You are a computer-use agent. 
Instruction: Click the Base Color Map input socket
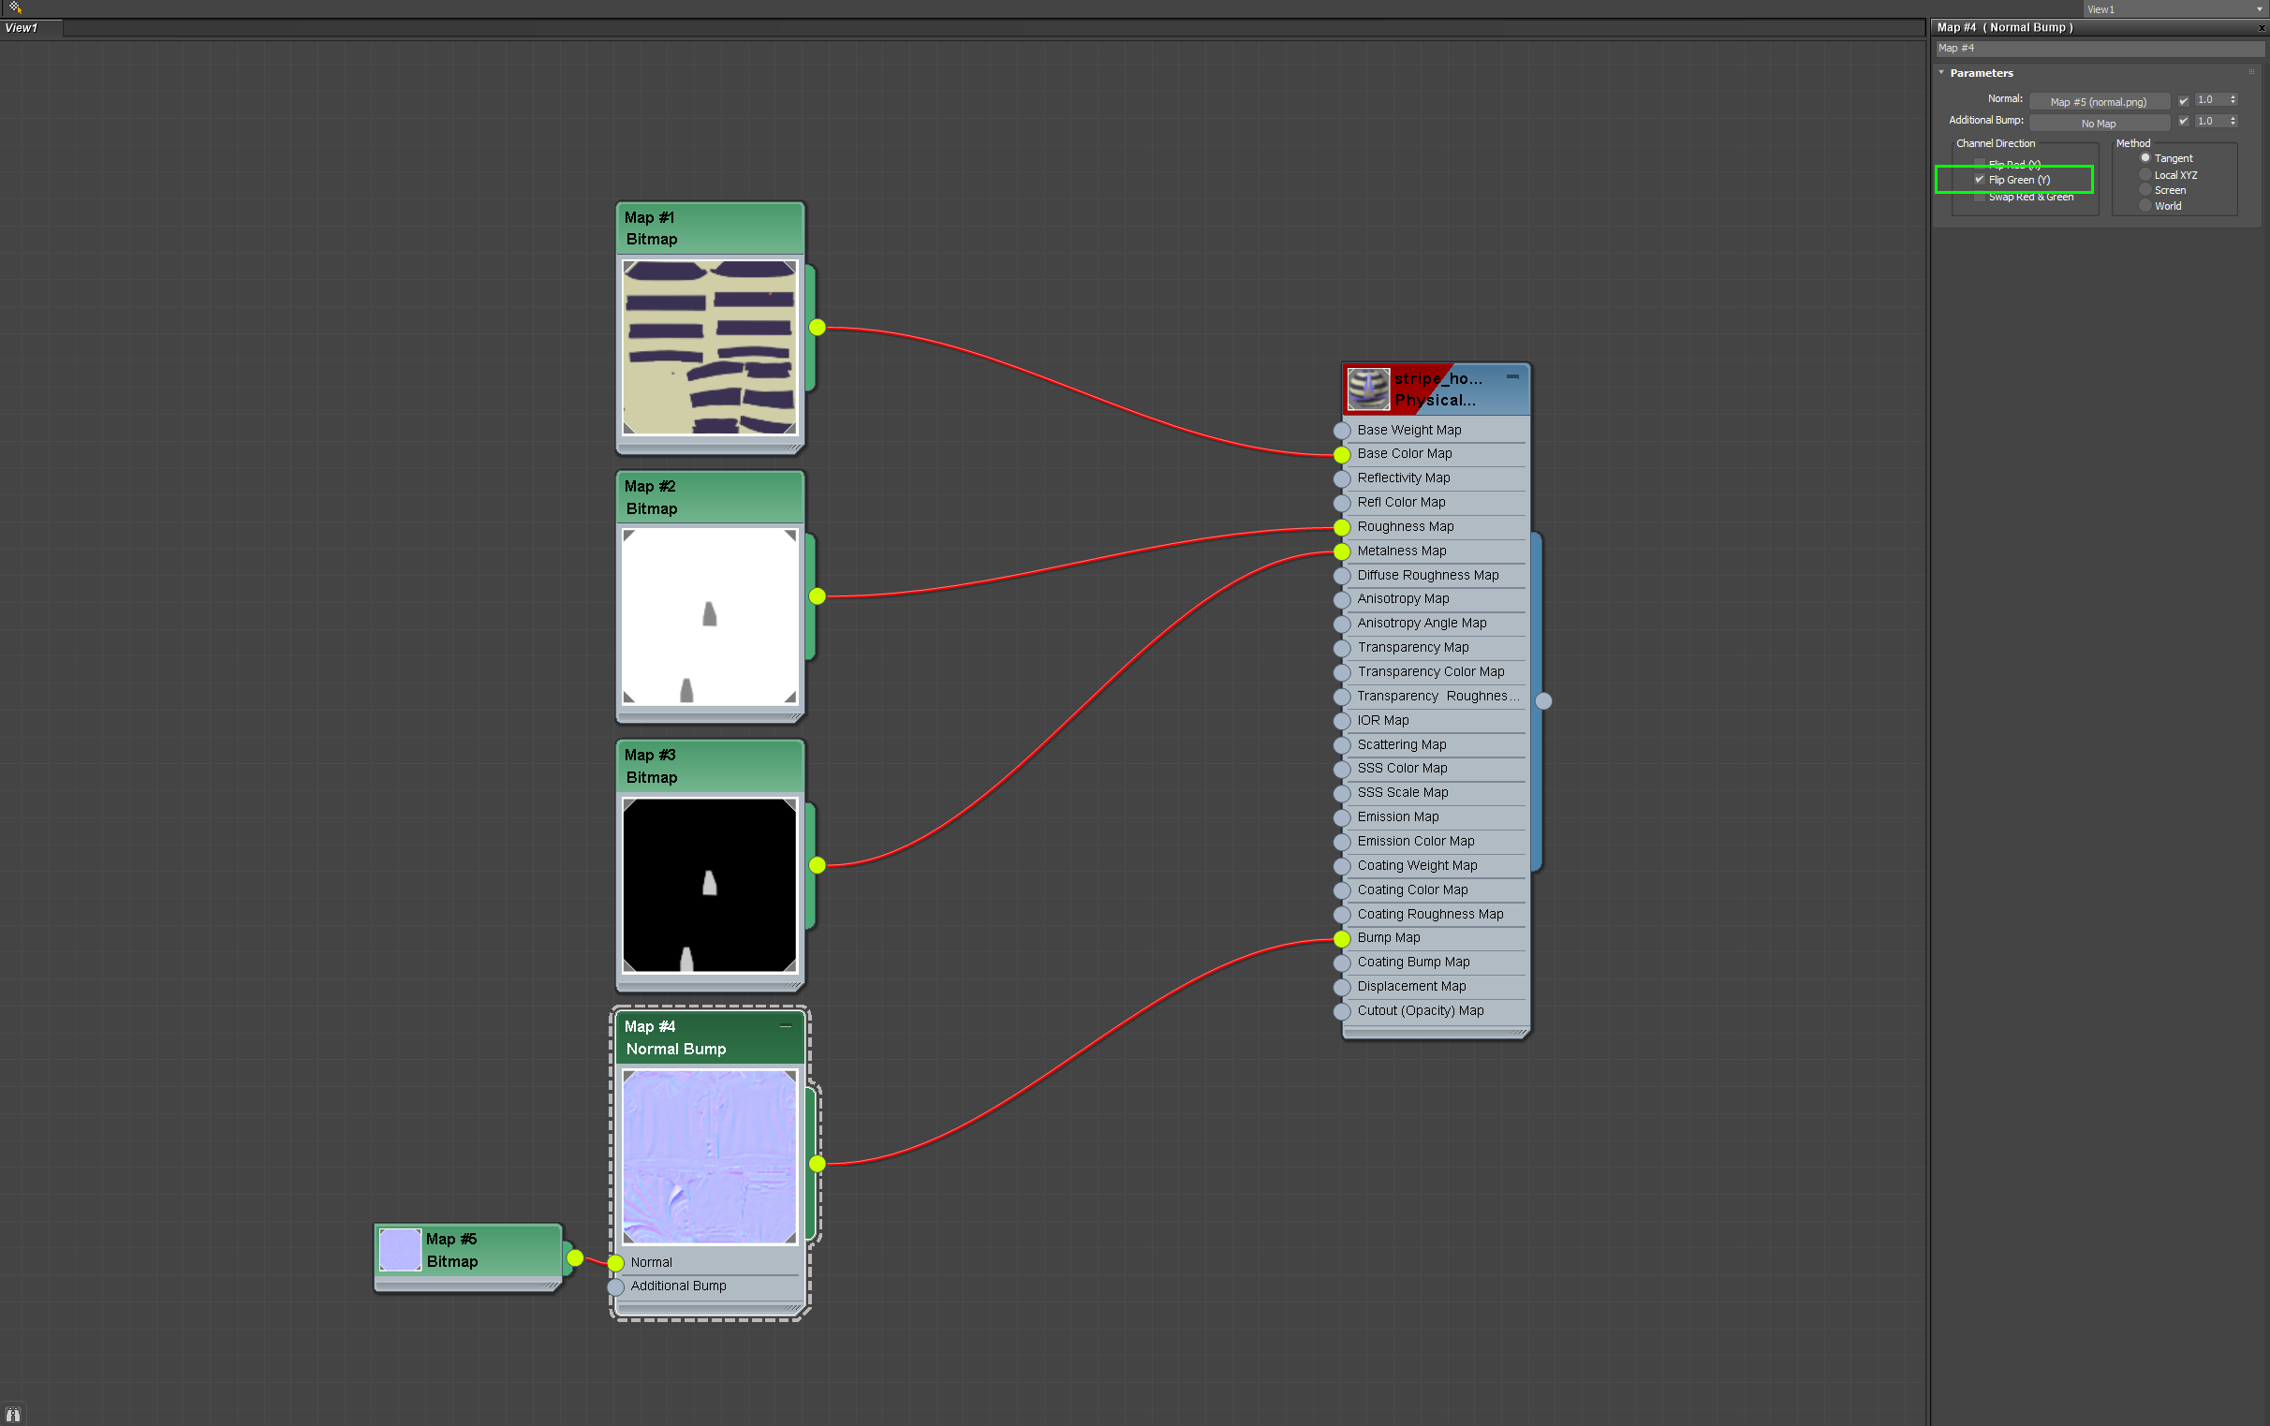click(1341, 454)
